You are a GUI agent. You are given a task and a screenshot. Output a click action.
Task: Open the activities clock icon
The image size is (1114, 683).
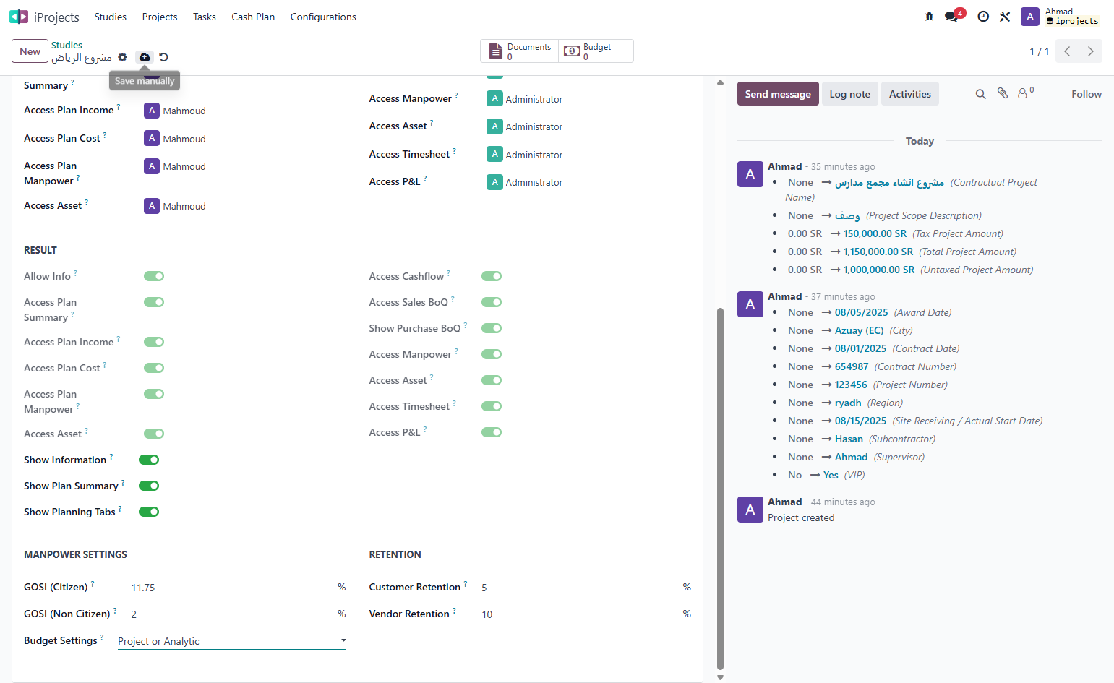point(983,17)
